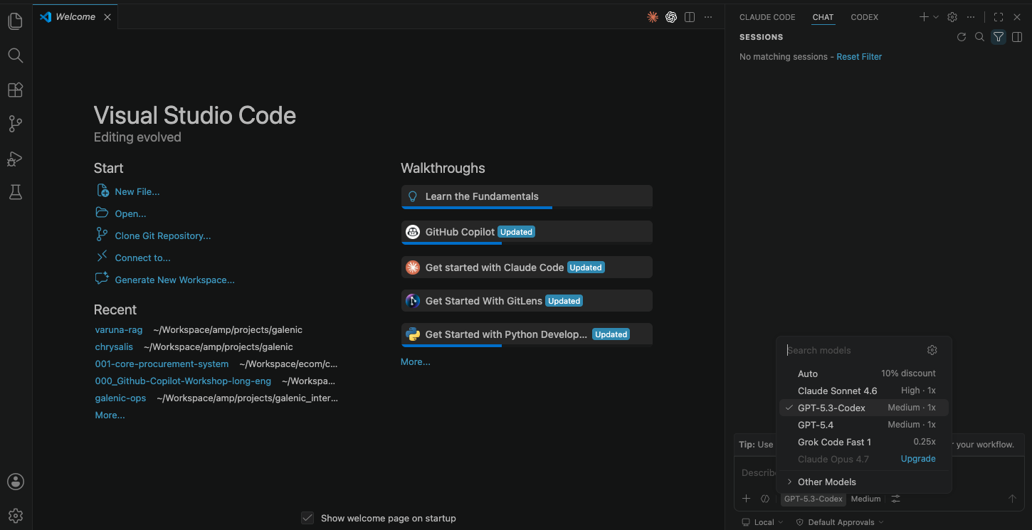1032x530 pixels.
Task: Open the GPT-5.3-Codex model picker button
Action: click(814, 499)
